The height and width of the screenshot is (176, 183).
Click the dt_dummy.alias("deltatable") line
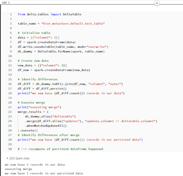[x=50, y=117]
